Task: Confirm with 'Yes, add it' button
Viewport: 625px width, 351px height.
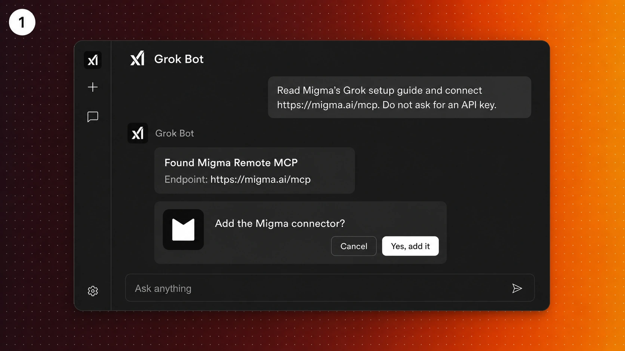Action: pos(410,246)
